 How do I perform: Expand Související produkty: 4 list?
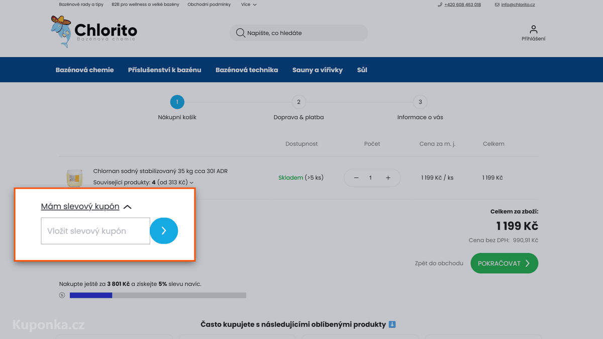[143, 182]
